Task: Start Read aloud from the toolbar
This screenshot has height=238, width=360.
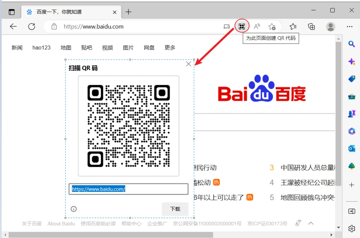Action: pyautogui.click(x=257, y=26)
